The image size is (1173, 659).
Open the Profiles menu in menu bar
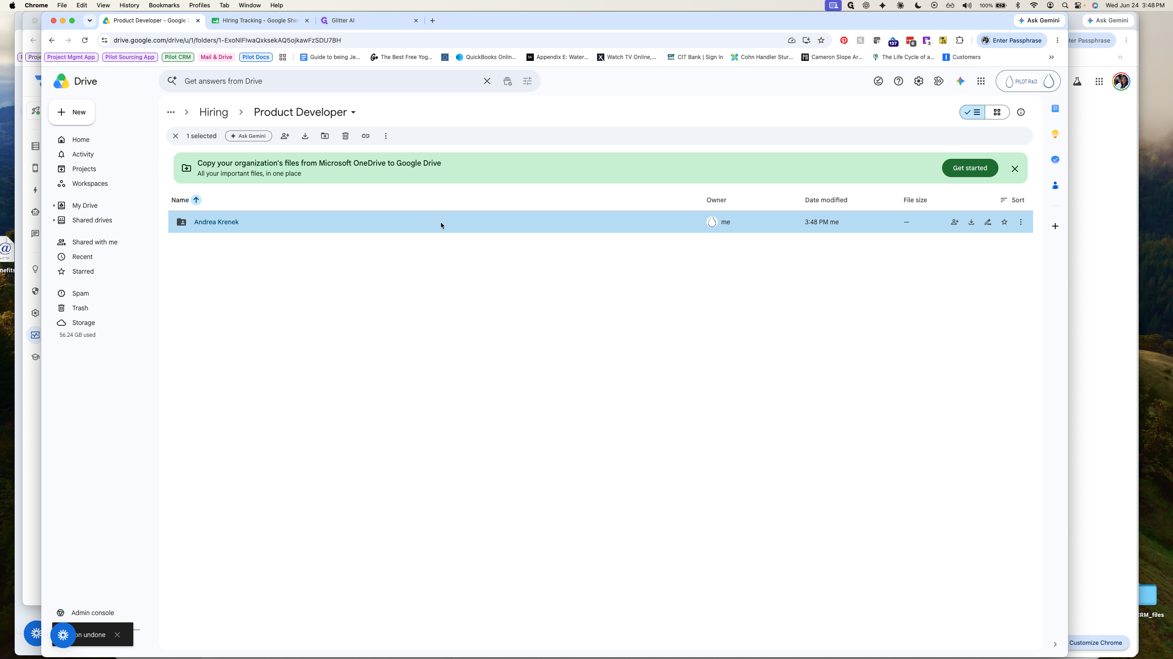[x=199, y=5]
